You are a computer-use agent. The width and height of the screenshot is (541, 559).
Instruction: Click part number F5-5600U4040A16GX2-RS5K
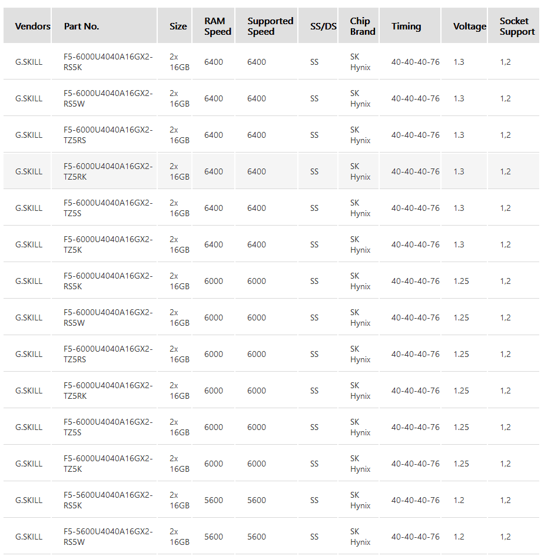click(108, 500)
